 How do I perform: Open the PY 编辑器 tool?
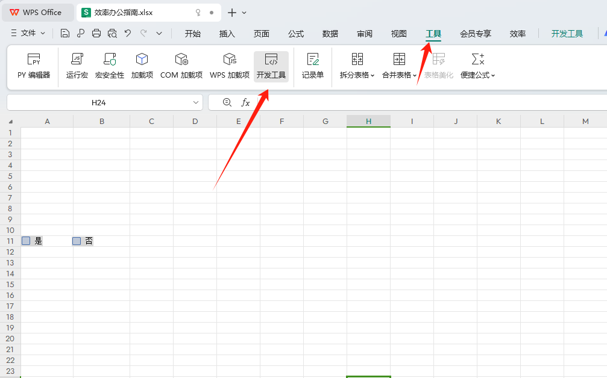[34, 66]
